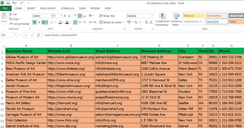Click the Format Painter brush
Image resolution: width=244 pixels, height=128 pixels.
tap(10, 24)
